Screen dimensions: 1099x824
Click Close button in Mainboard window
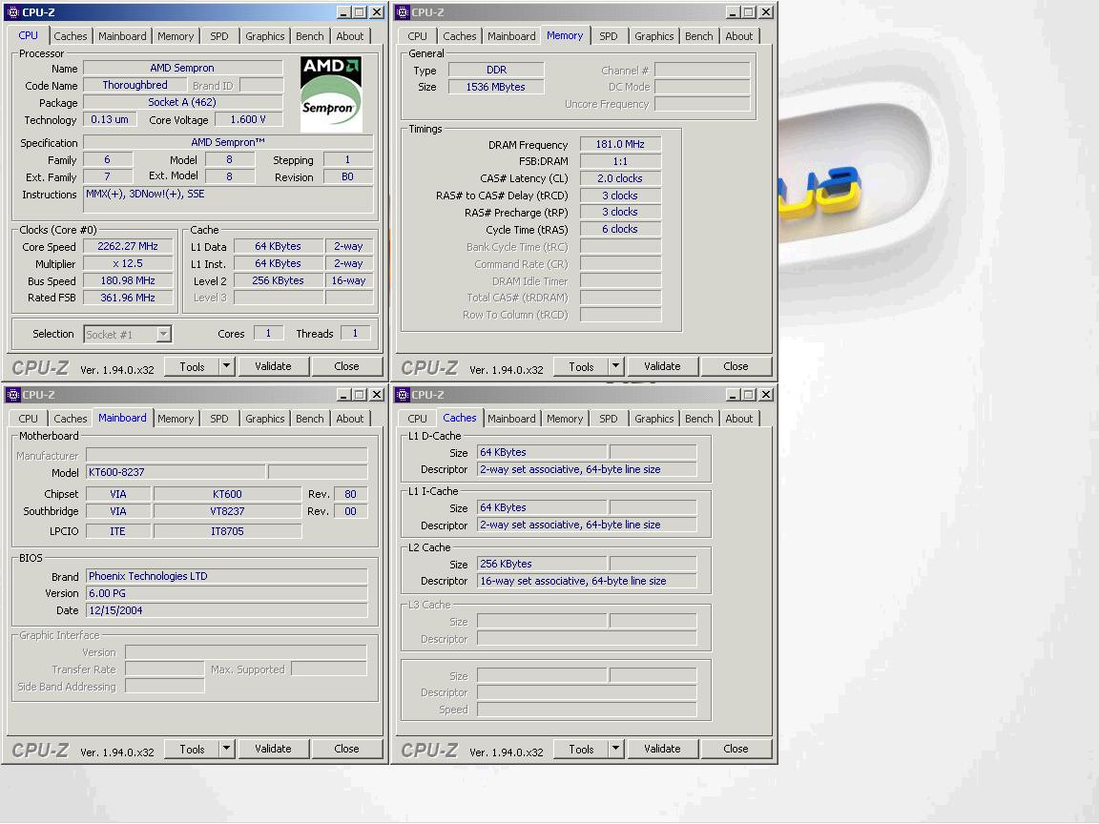point(346,749)
